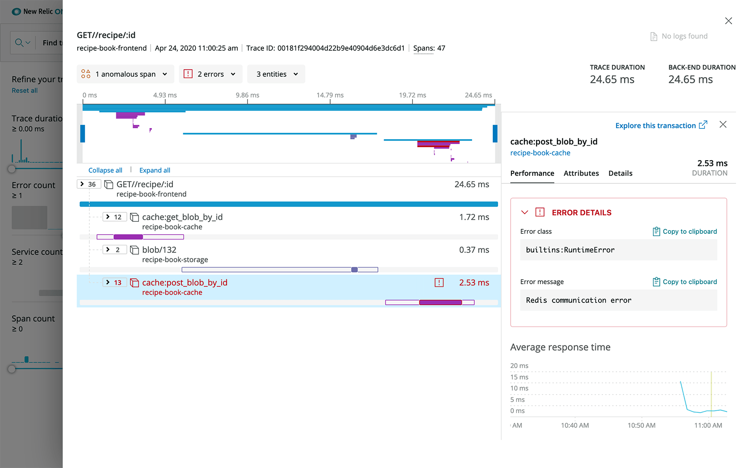Click the anomalous span grid icon in the filter bar
This screenshot has width=750, height=468.
pyautogui.click(x=86, y=74)
